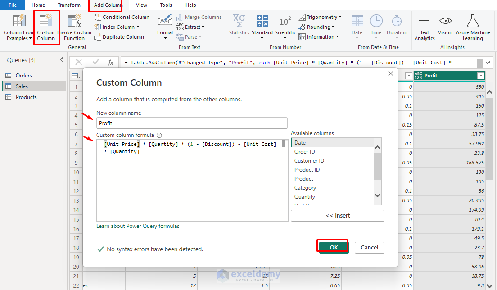
Task: Open the Format text menu
Action: click(165, 27)
